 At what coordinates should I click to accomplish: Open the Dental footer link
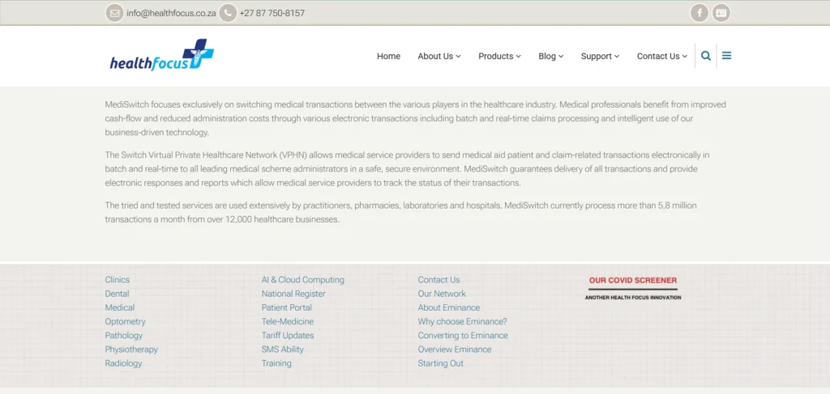coord(117,294)
